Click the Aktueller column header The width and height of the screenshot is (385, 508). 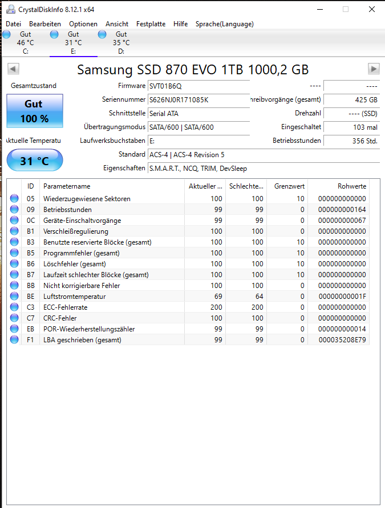[205, 186]
